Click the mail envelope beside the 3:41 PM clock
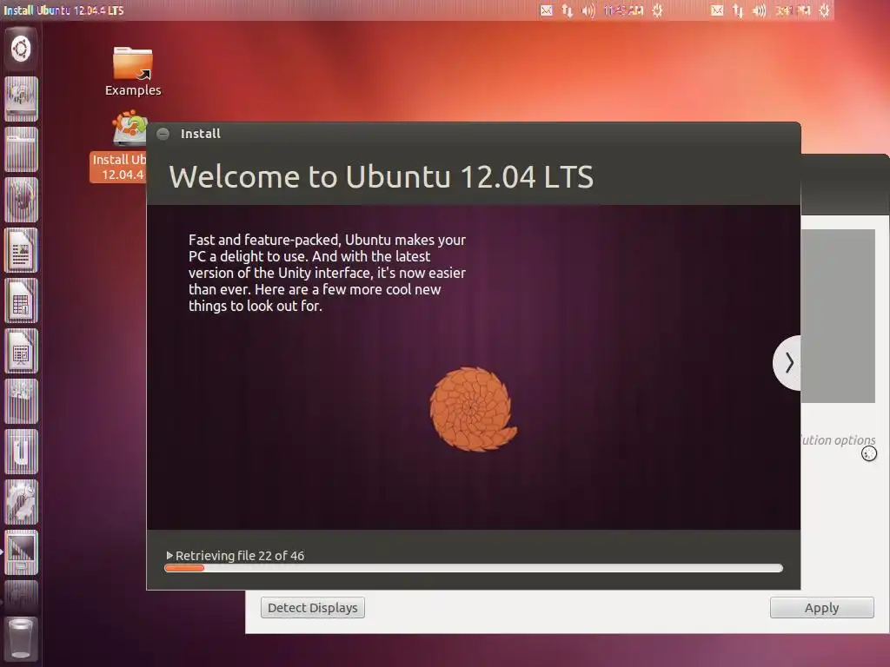 tap(717, 10)
